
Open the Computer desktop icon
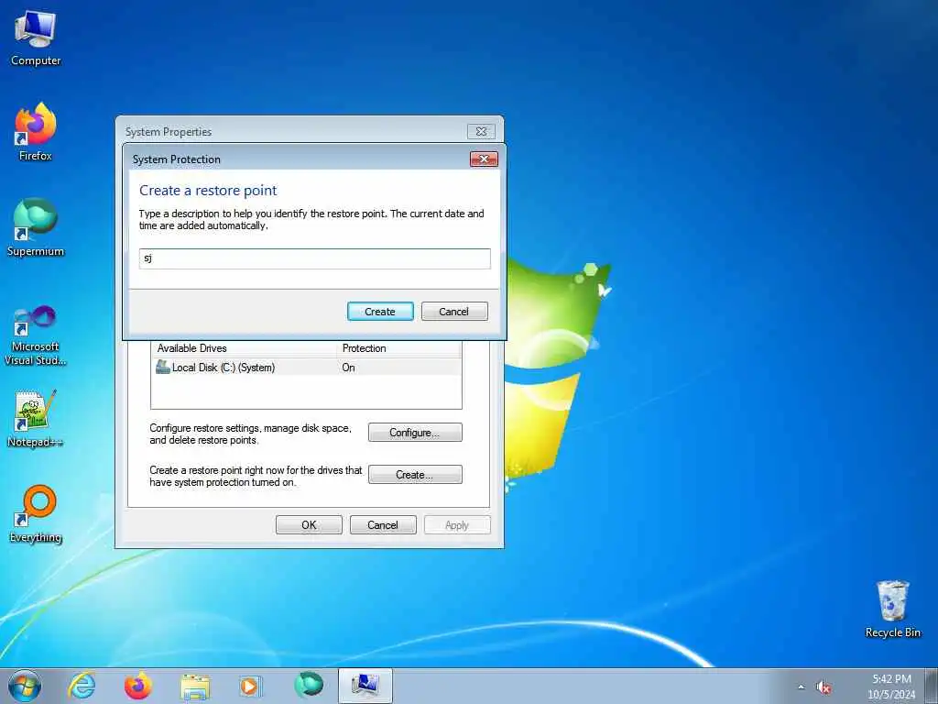tap(36, 38)
